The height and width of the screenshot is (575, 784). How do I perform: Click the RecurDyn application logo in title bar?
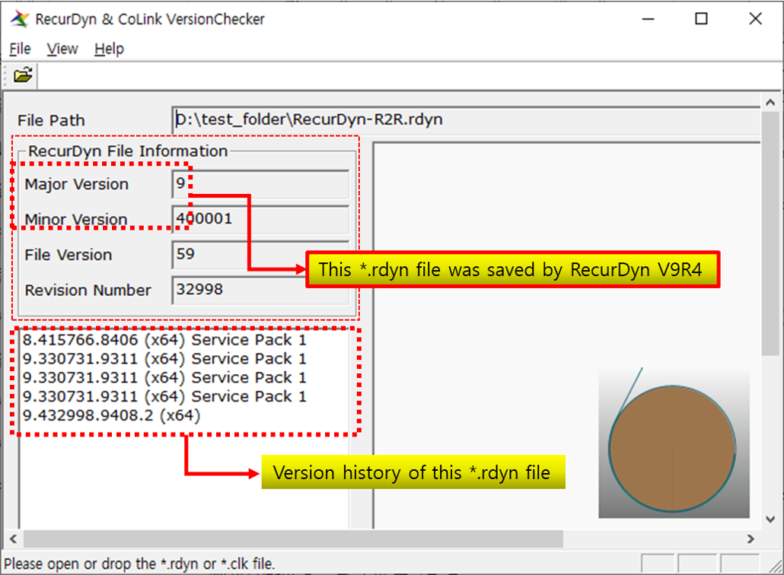coord(20,19)
